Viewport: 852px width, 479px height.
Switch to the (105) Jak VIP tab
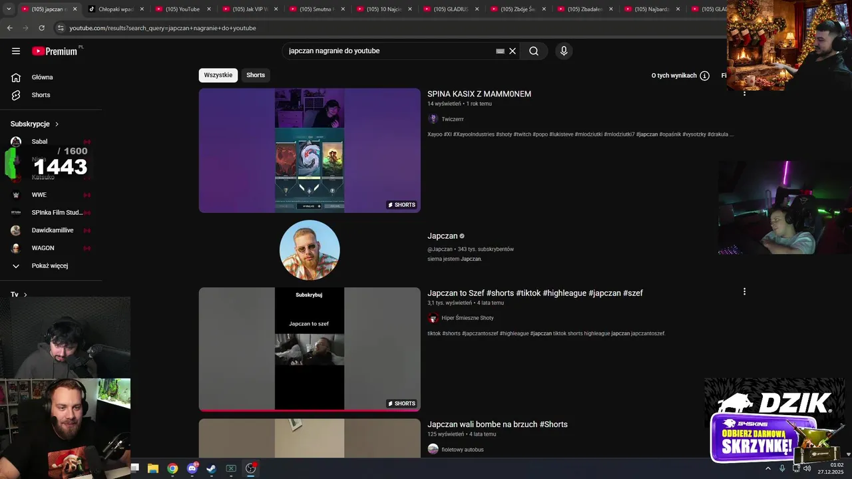[250, 9]
